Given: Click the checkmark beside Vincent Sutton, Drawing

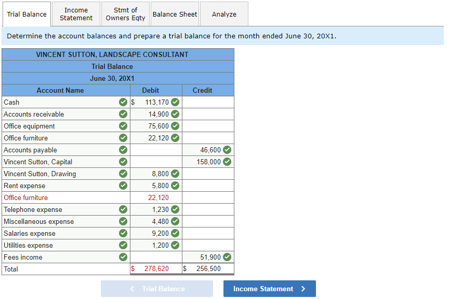Looking at the screenshot, I should point(123,174).
